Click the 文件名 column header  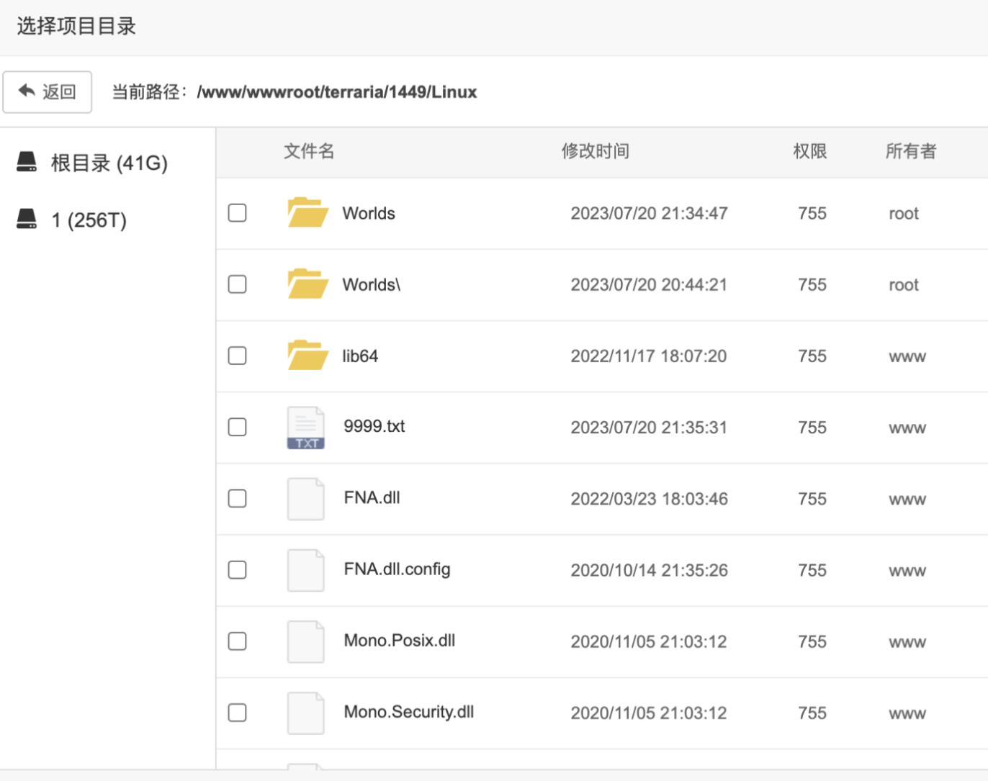(309, 151)
